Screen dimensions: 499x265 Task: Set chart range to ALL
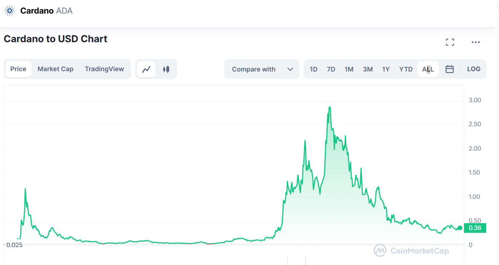click(x=428, y=69)
